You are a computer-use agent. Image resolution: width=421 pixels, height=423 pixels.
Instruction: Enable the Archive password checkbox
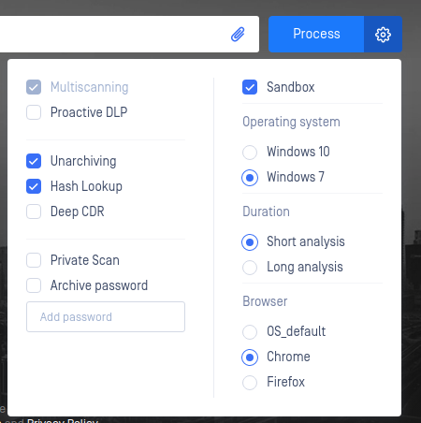click(34, 285)
